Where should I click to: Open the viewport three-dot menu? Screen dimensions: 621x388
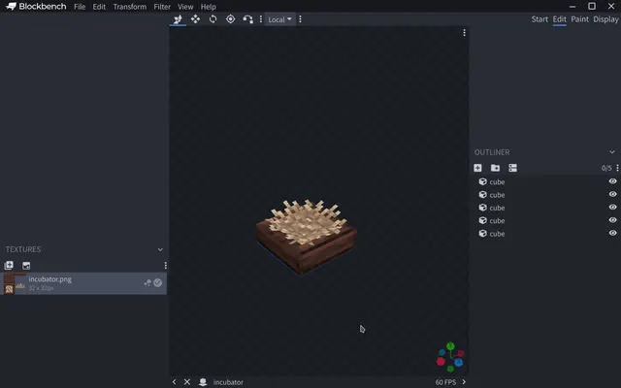pos(464,33)
